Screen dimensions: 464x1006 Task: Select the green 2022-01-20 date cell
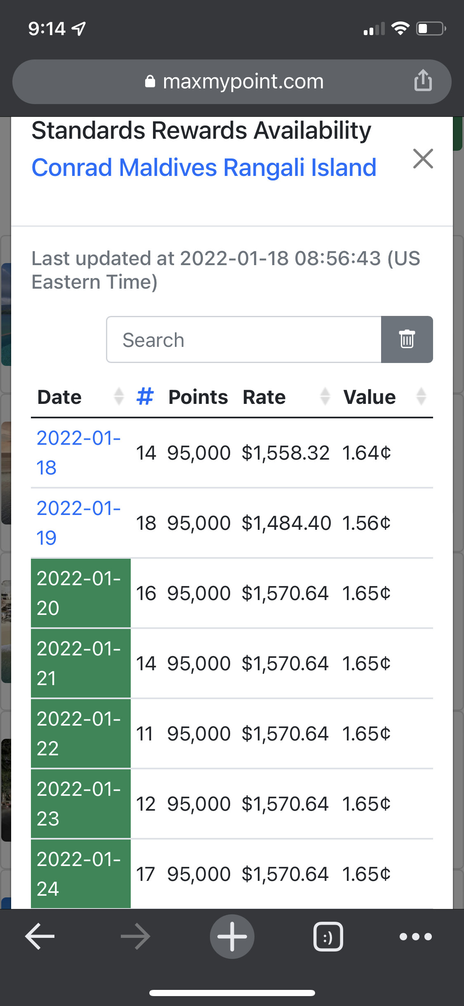[81, 593]
